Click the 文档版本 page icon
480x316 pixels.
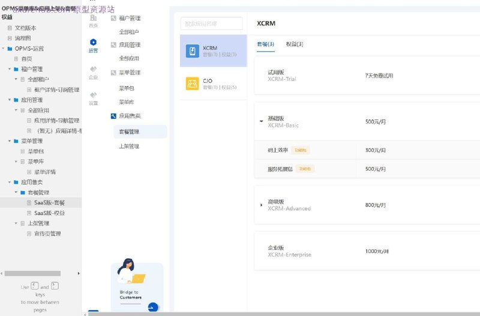[10, 28]
